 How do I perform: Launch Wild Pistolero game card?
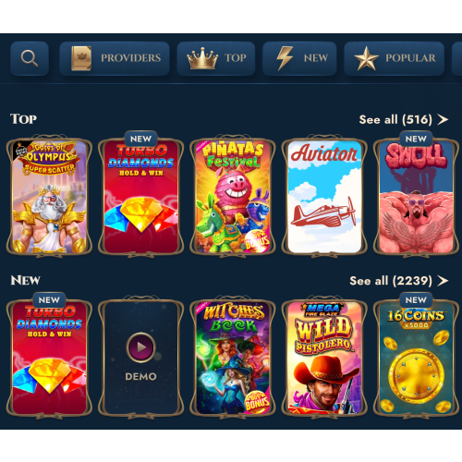[324, 358]
